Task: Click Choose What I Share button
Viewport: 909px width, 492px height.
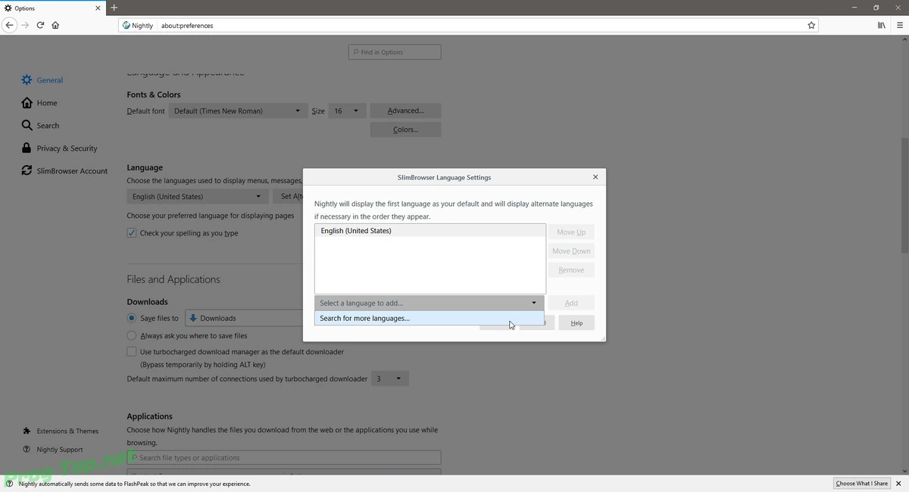Action: [x=861, y=484]
